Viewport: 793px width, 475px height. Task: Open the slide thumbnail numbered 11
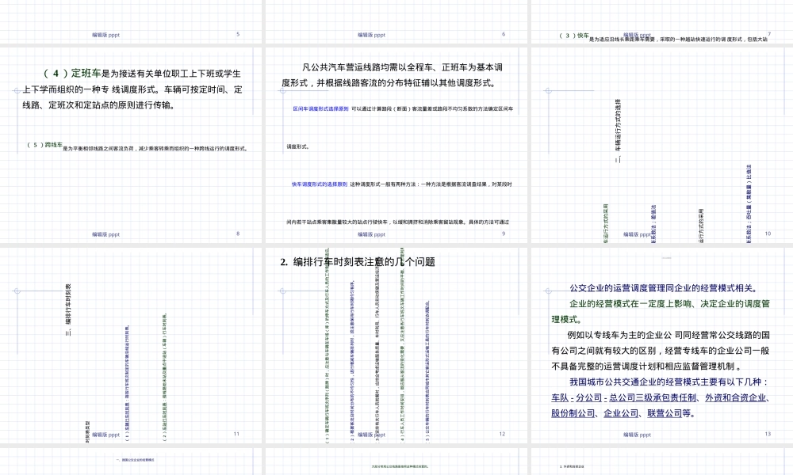coord(131,345)
